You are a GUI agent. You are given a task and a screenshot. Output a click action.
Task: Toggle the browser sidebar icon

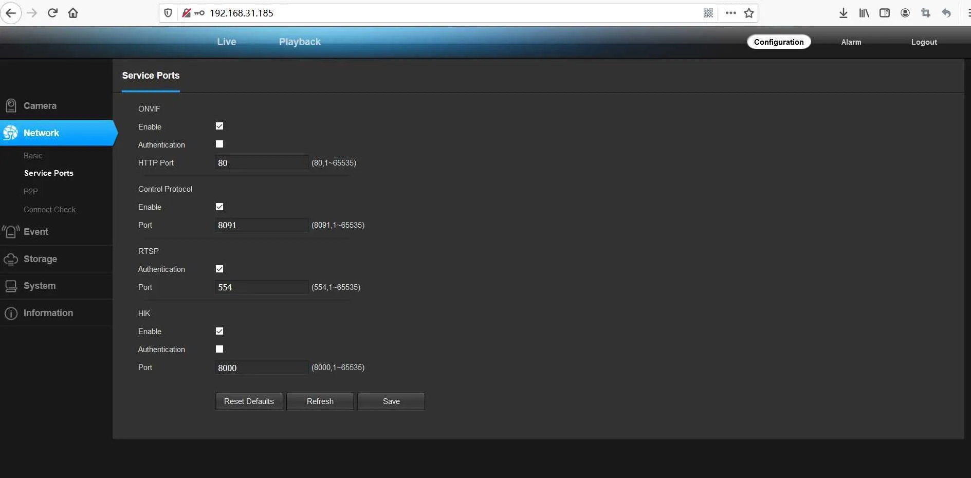coord(885,13)
